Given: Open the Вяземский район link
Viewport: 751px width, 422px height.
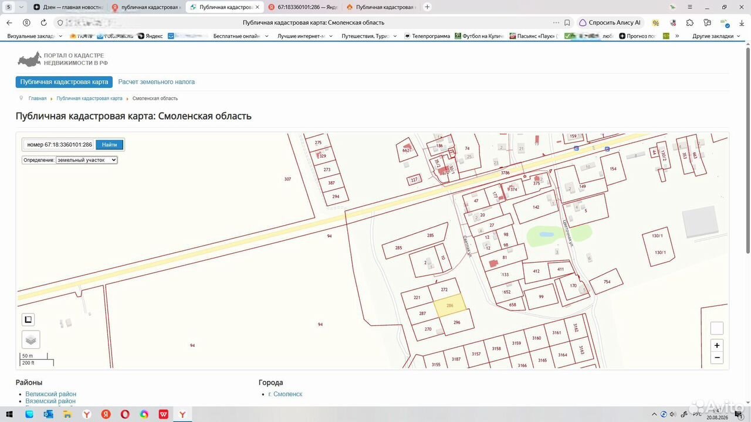Looking at the screenshot, I should coord(50,401).
